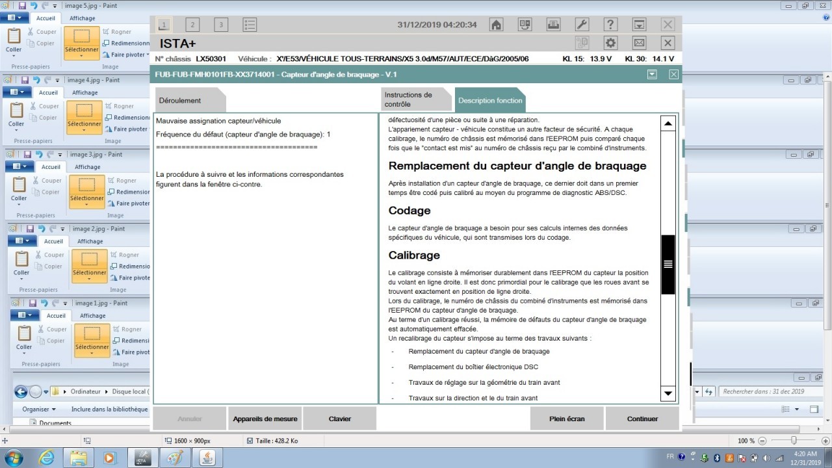Click Explorer refresh arrows button
Viewport: 832px width, 468px height.
(708, 391)
